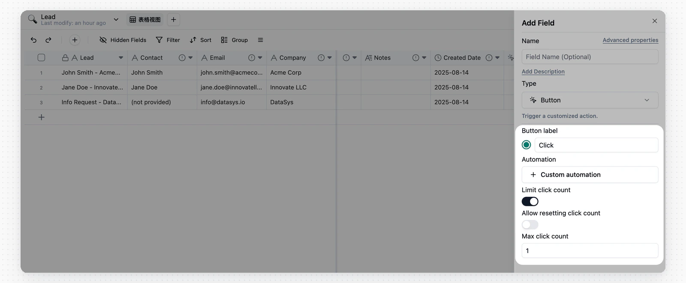Open unnamed column header dropdown arrow
This screenshot has height=283, width=686.
click(355, 57)
